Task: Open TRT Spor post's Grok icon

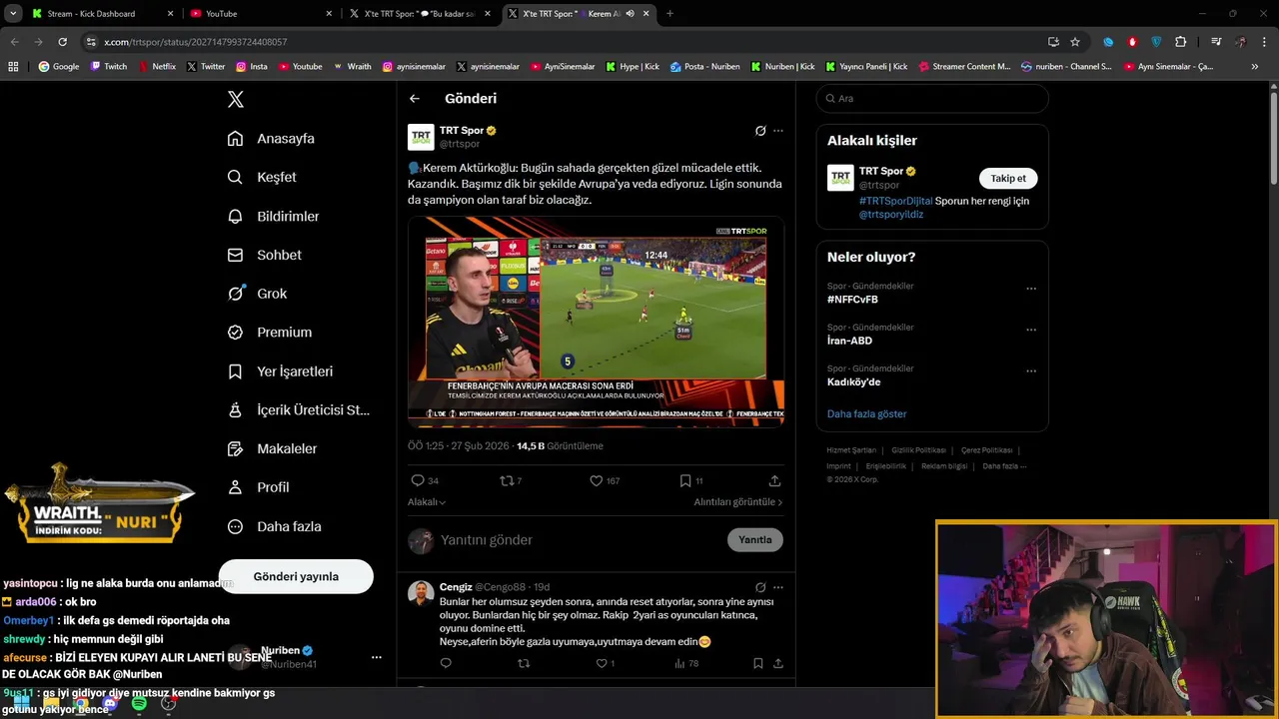Action: [x=760, y=131]
